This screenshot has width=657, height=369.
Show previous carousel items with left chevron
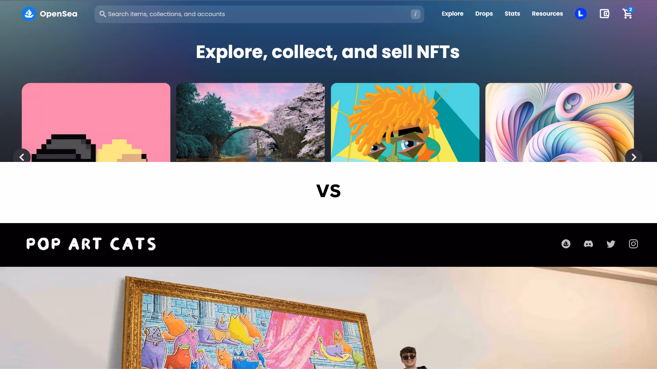coord(22,157)
